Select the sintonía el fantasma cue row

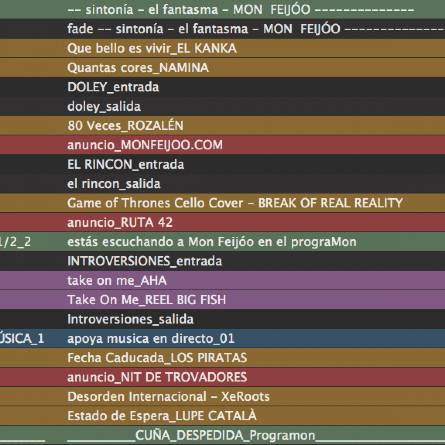[x=189, y=10]
